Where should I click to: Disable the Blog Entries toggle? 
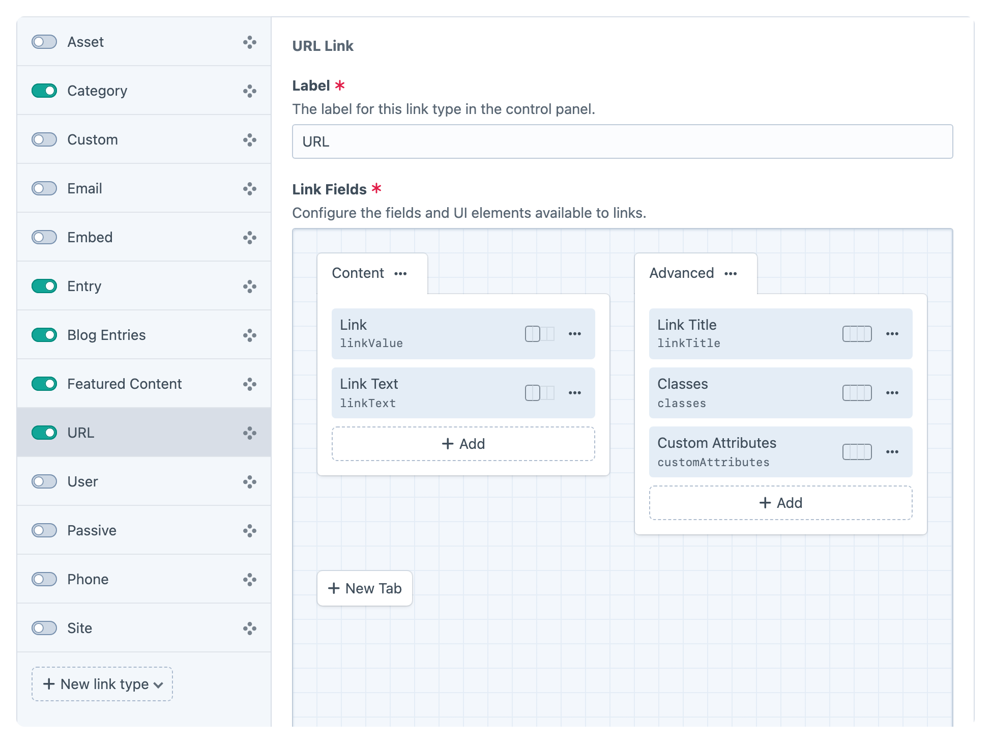pyautogui.click(x=44, y=335)
